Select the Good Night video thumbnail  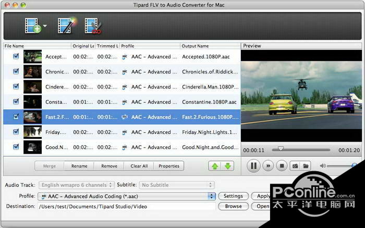32,147
